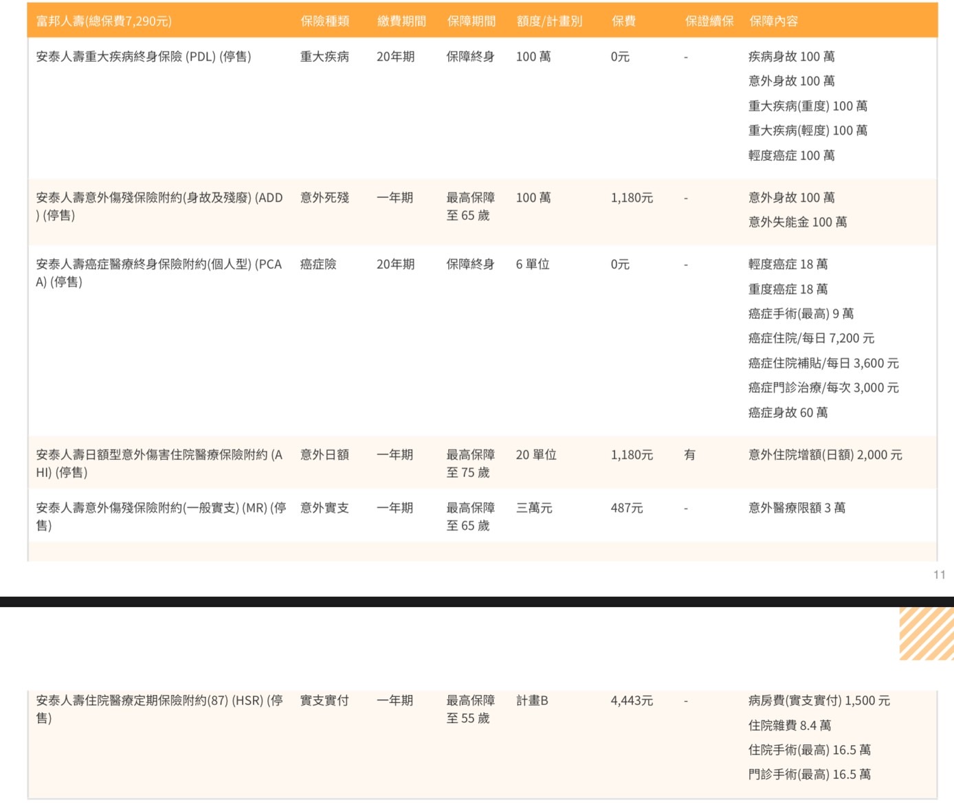Screen dimensions: 954x811
Task: Click 重度癌症 18 萬 coverage line
Action: click(x=788, y=289)
